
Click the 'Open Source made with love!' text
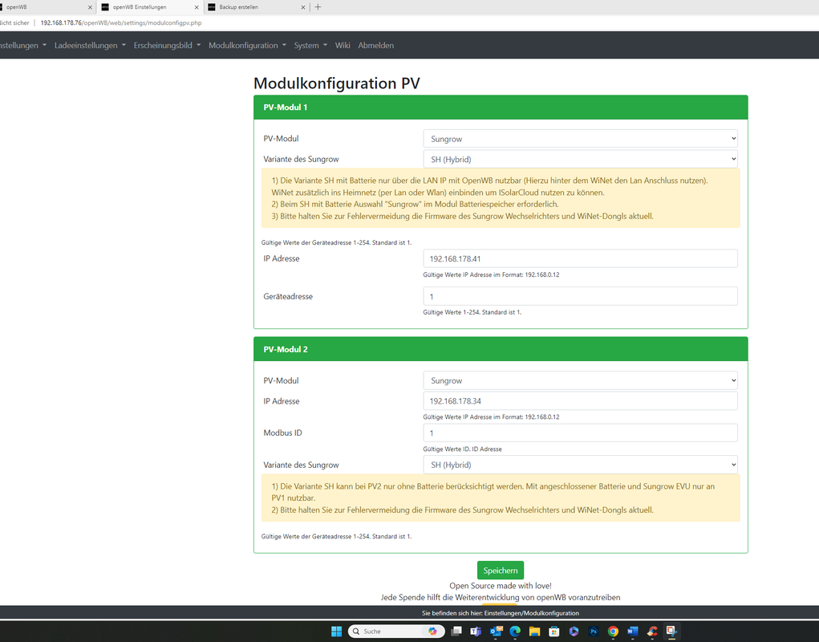click(501, 586)
